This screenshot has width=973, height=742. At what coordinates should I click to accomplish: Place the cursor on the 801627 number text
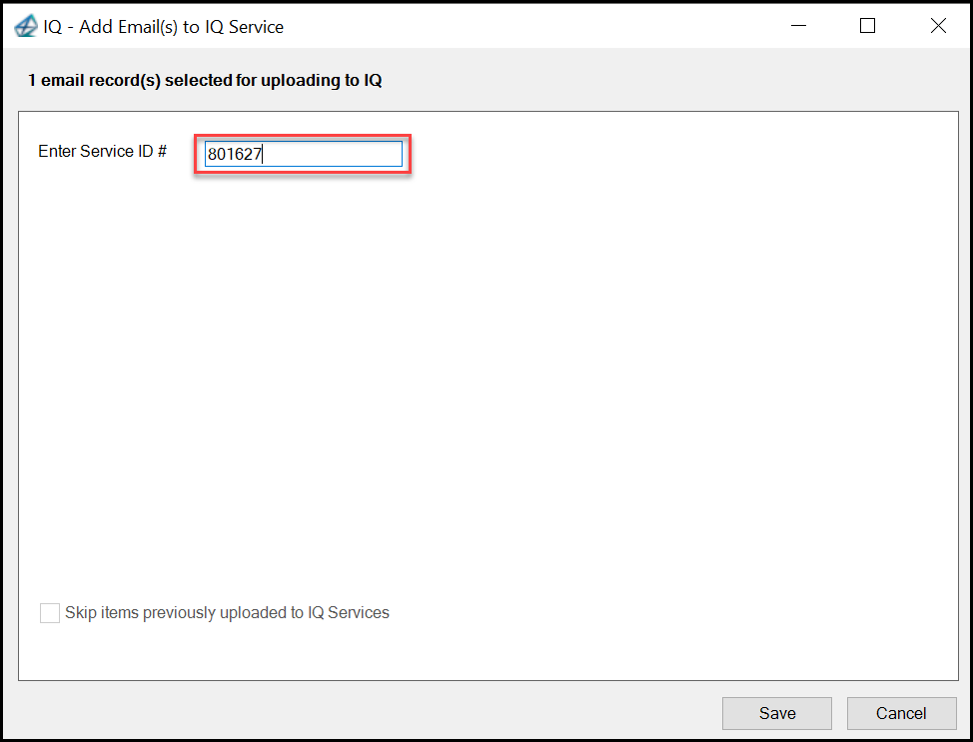pyautogui.click(x=235, y=154)
